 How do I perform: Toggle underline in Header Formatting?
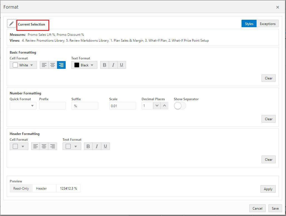point(105,146)
